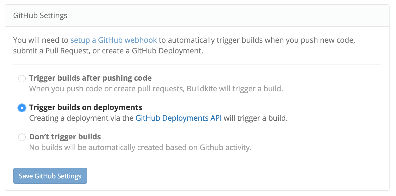Click the 'Trigger builds after pushing code' label
Screen dimensions: 396x196
[91, 78]
